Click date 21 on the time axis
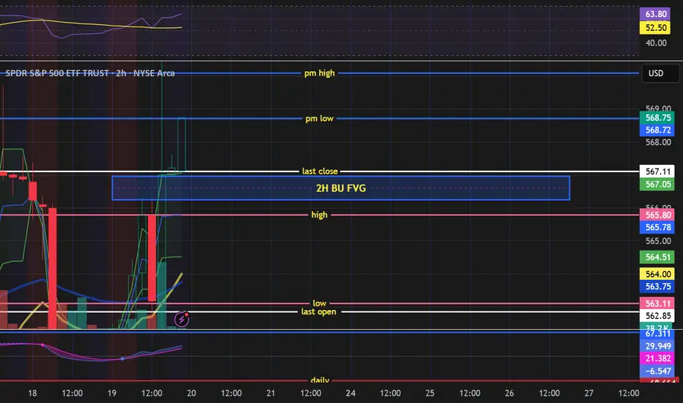 (271, 393)
